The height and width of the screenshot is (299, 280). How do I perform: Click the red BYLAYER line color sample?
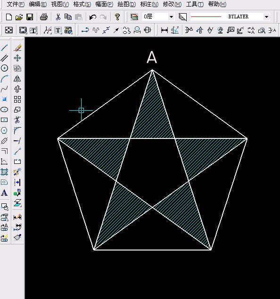click(206, 17)
